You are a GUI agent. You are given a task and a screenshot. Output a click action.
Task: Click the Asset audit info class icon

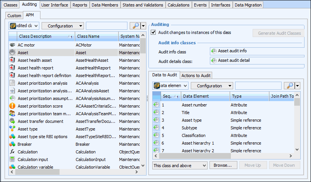214,51
